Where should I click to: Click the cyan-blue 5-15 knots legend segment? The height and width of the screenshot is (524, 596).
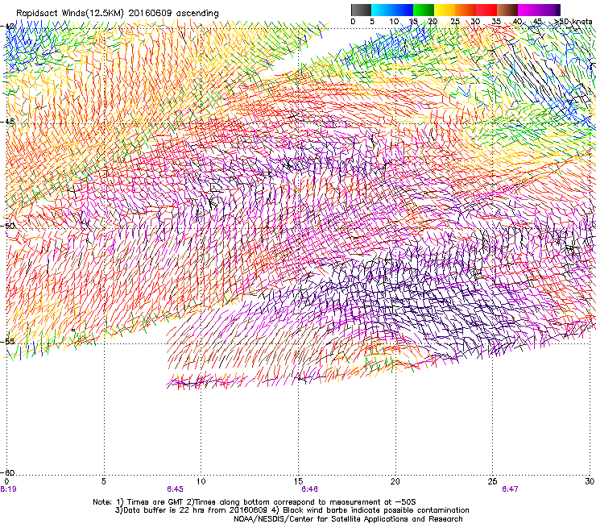point(392,10)
